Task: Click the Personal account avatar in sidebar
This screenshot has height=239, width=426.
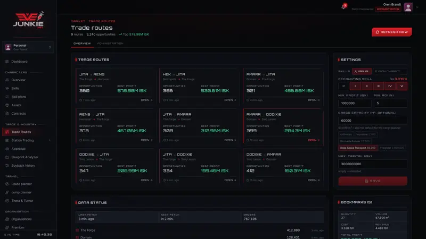Action: pyautogui.click(x=8, y=47)
